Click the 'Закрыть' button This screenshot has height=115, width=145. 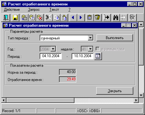coord(115,91)
